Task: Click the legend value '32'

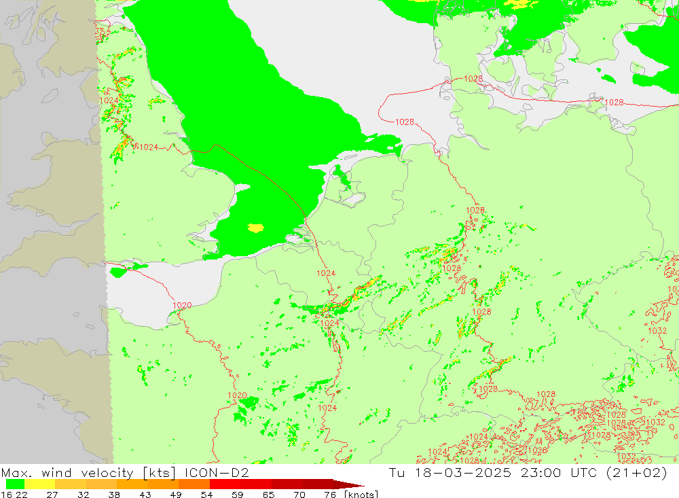Action: [83, 494]
